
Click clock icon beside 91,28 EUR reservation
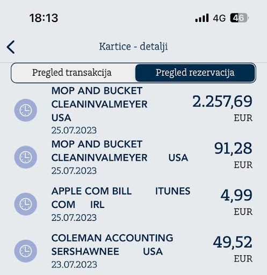point(26,157)
